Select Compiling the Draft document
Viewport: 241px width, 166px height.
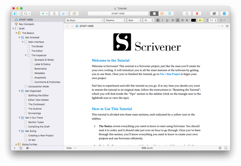coord(39,127)
